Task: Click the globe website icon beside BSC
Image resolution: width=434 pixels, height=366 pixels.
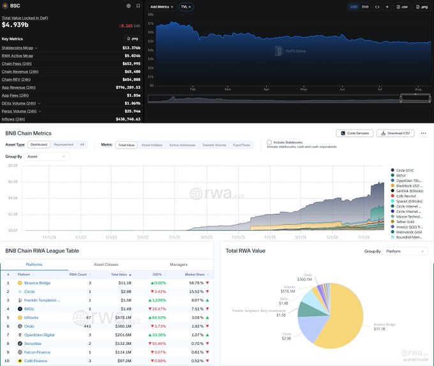Action: [128, 6]
